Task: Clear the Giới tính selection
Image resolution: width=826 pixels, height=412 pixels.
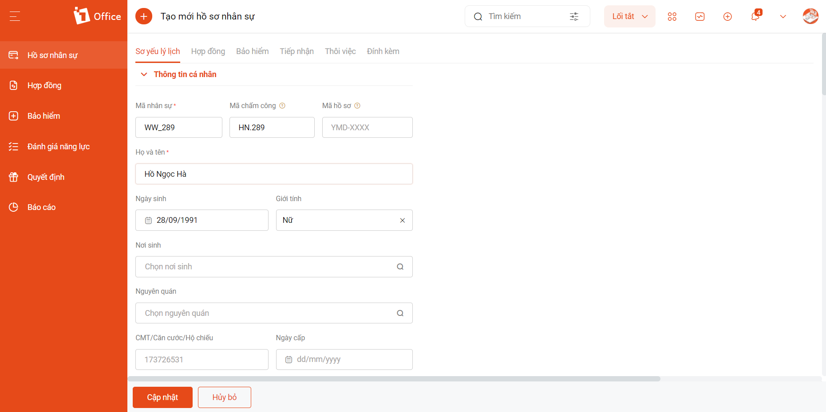Action: click(403, 220)
